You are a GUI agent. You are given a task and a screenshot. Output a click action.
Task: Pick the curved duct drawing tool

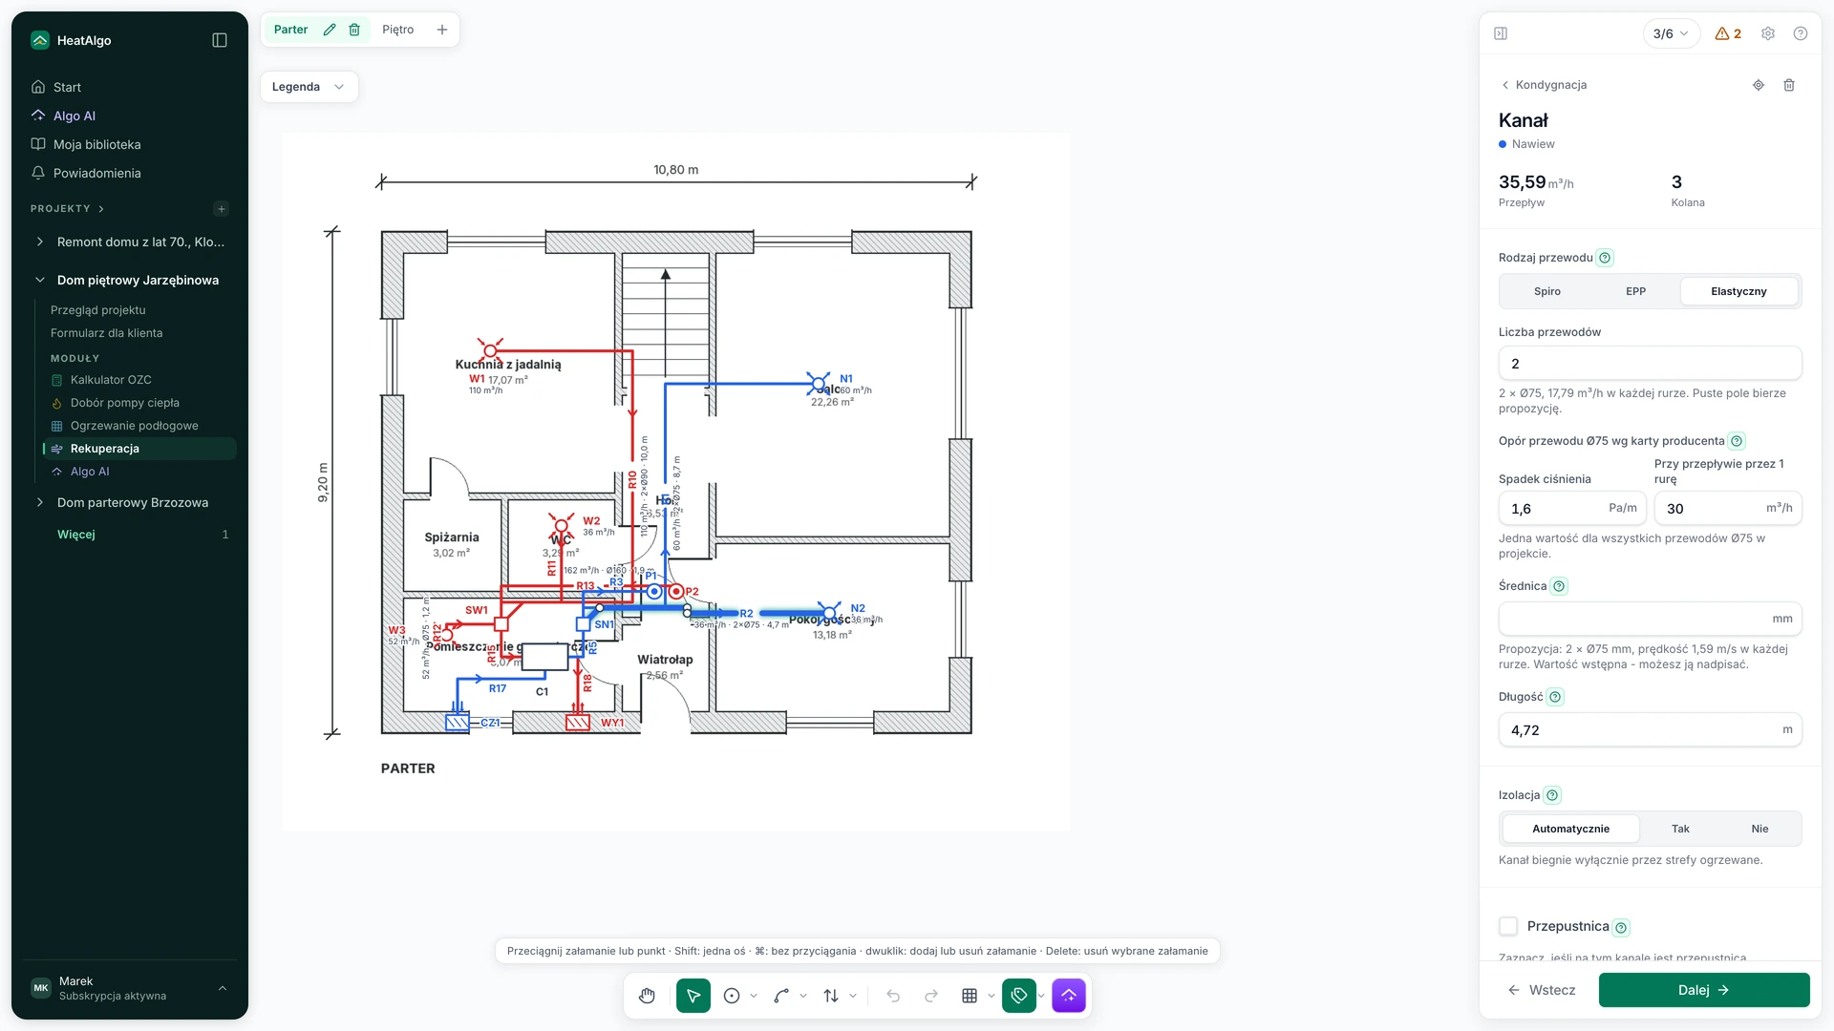click(x=781, y=996)
